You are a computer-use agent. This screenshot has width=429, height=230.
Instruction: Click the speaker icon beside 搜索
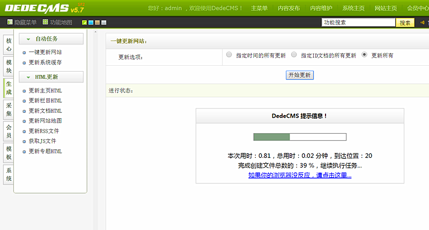point(422,22)
